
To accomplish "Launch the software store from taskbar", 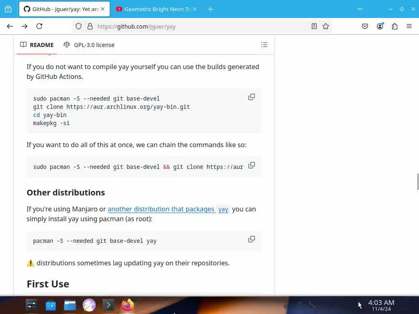I will 50,305.
